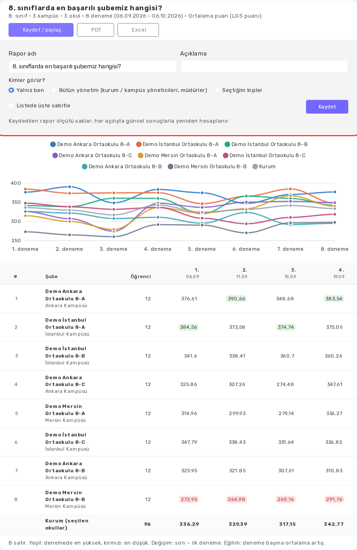357x550 pixels.
Task: Focus the Açıklama input field
Action: click(x=264, y=66)
